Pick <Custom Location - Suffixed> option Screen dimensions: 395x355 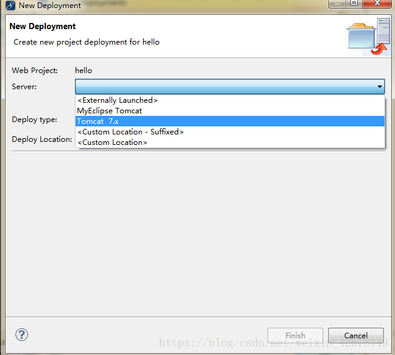230,132
